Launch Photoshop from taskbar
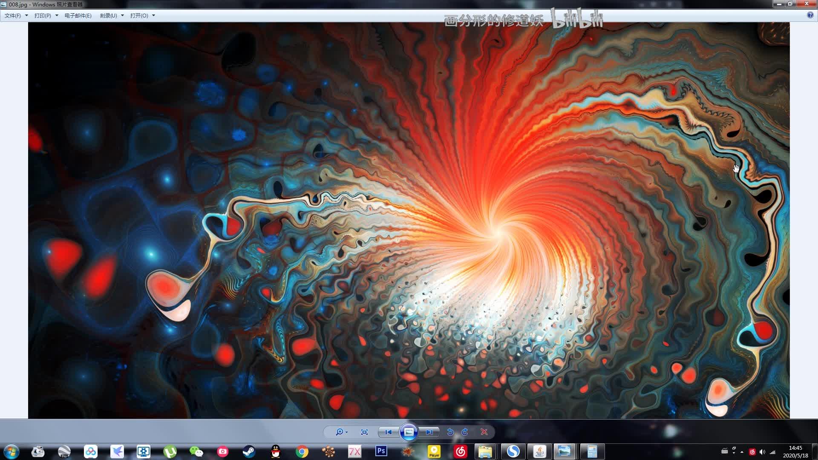Screen dimensions: 818x460 click(381, 451)
